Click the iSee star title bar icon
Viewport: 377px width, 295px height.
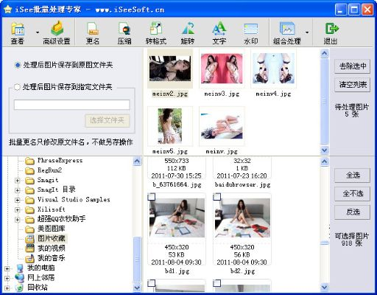[8, 10]
